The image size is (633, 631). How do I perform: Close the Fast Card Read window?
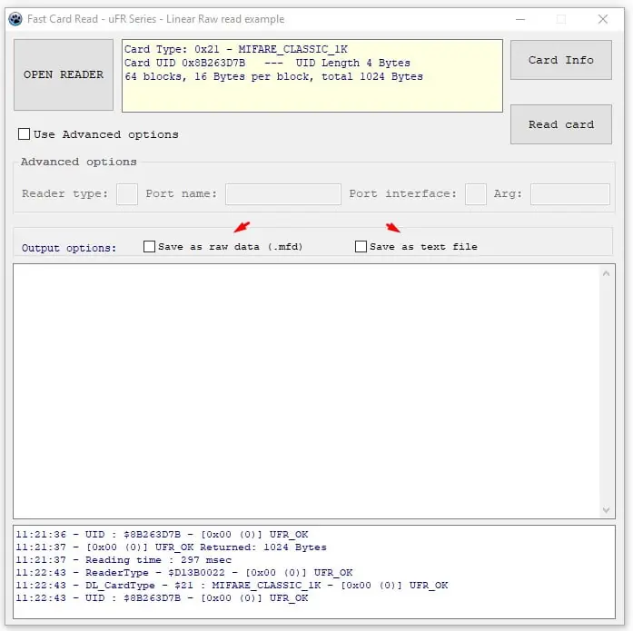603,19
